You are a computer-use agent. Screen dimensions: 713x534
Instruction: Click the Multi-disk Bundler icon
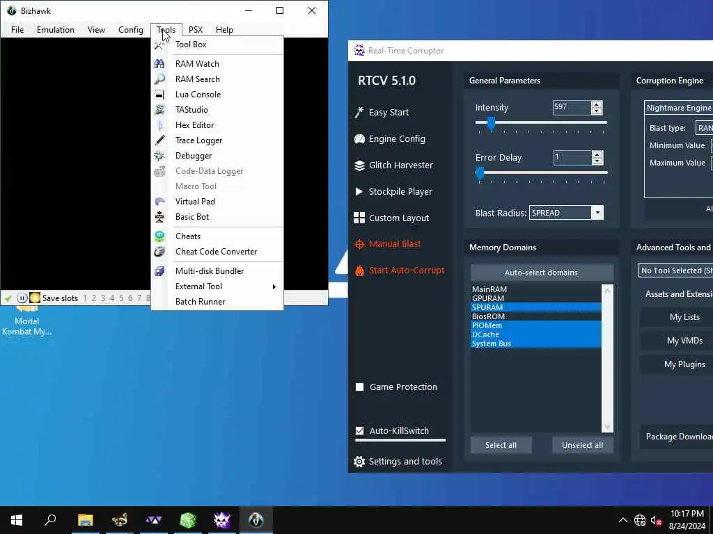pyautogui.click(x=159, y=271)
